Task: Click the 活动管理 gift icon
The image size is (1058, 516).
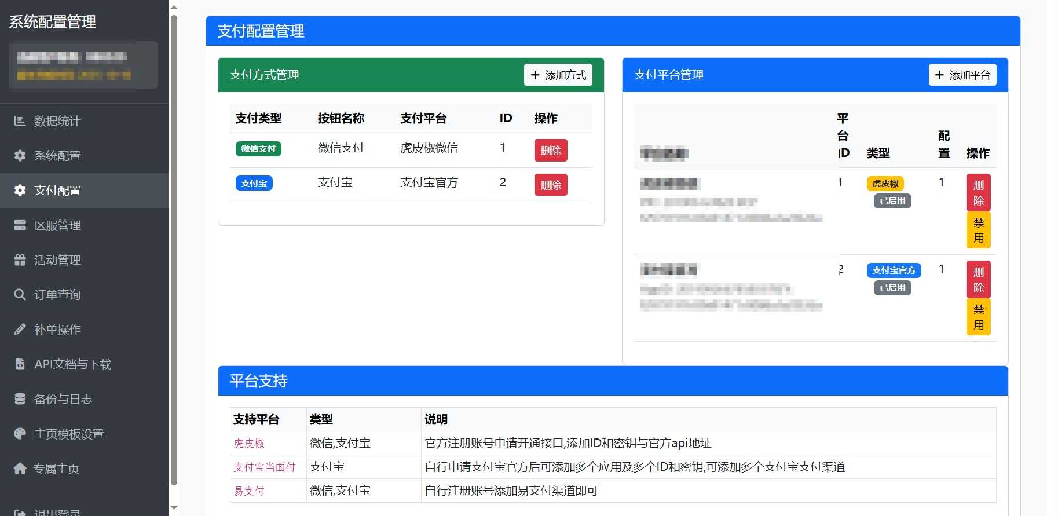Action: [20, 260]
